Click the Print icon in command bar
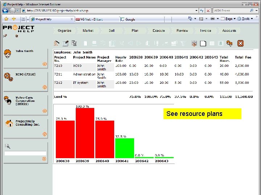 (212, 18)
